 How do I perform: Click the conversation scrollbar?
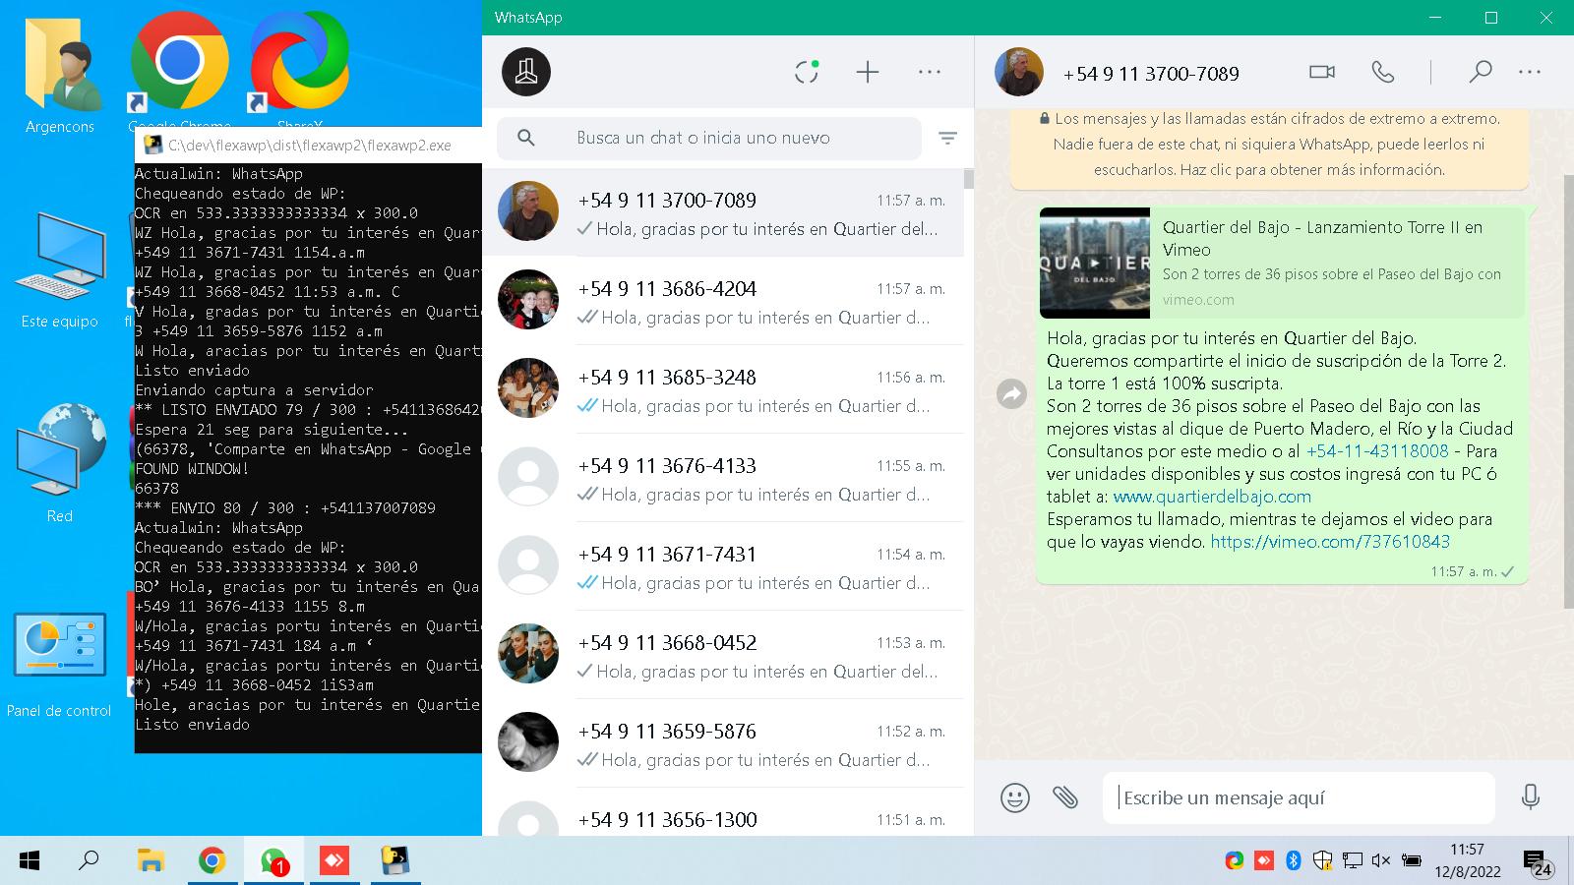pos(1568,393)
